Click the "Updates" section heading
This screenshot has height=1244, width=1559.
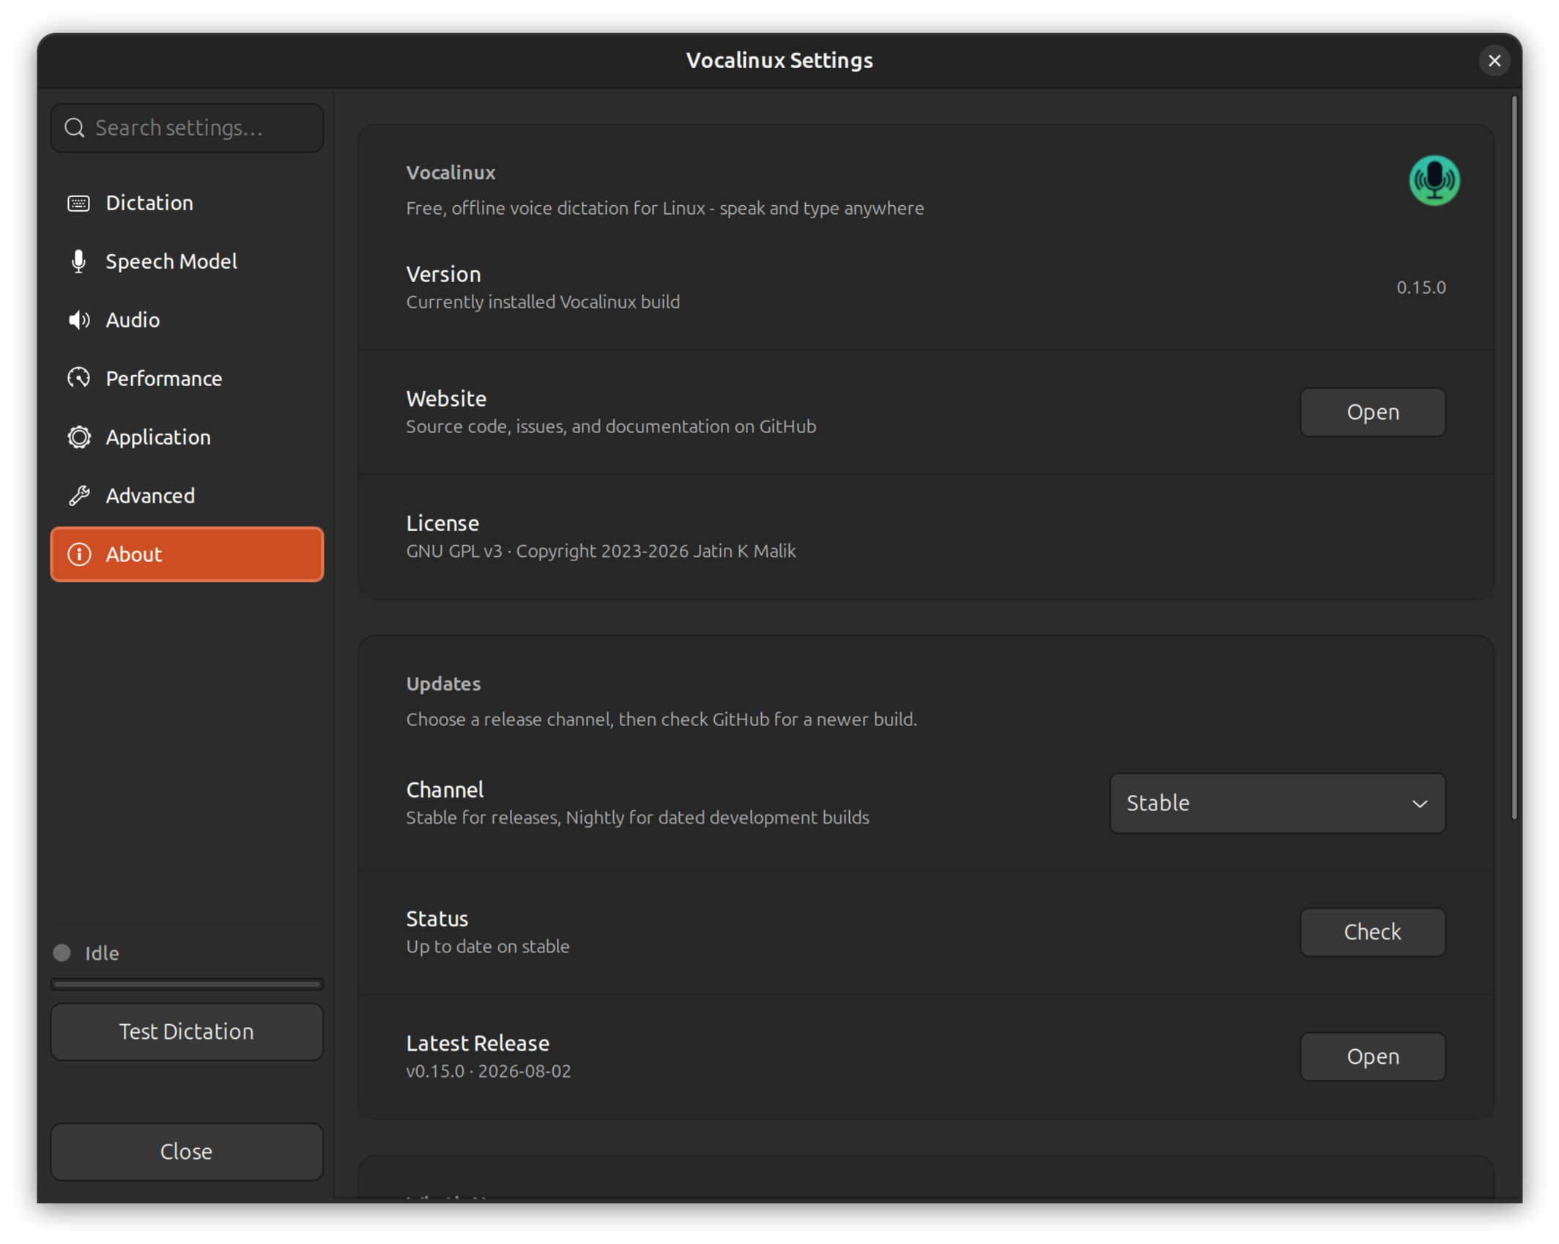click(x=443, y=684)
